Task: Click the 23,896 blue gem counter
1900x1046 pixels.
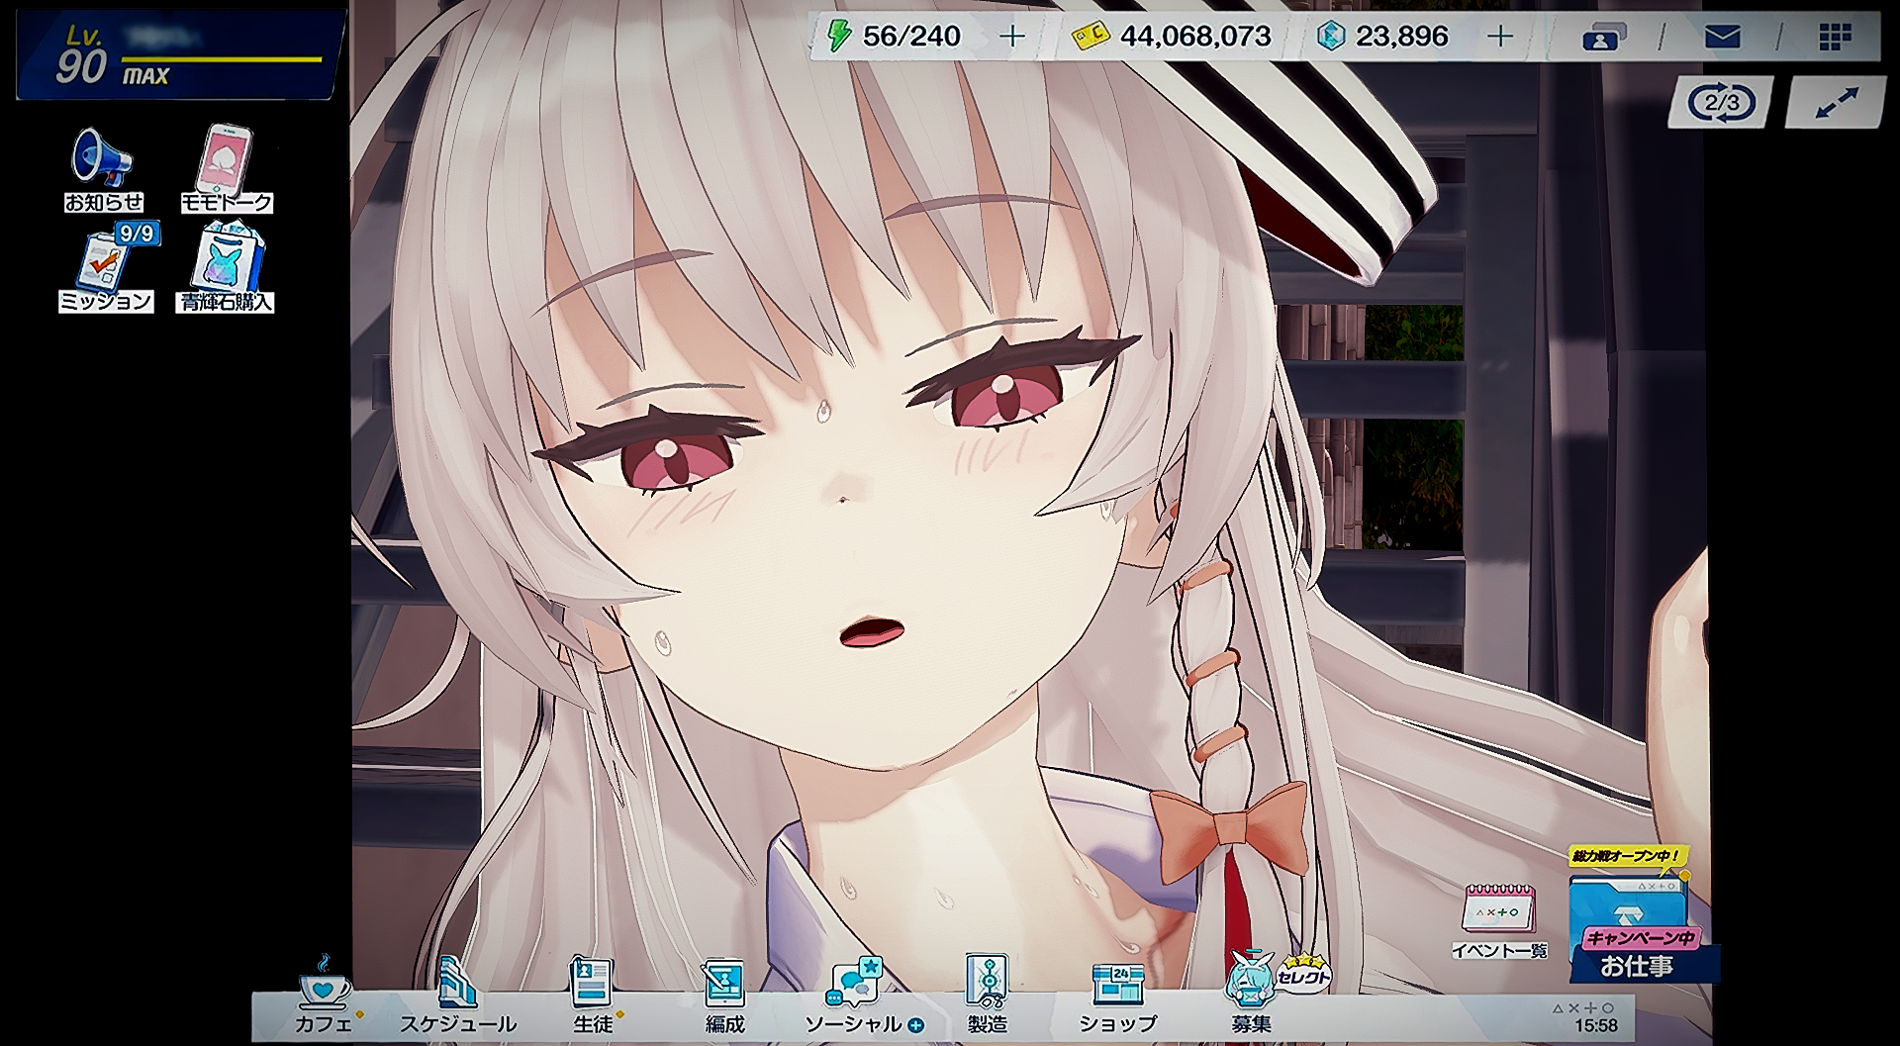Action: pos(1383,37)
